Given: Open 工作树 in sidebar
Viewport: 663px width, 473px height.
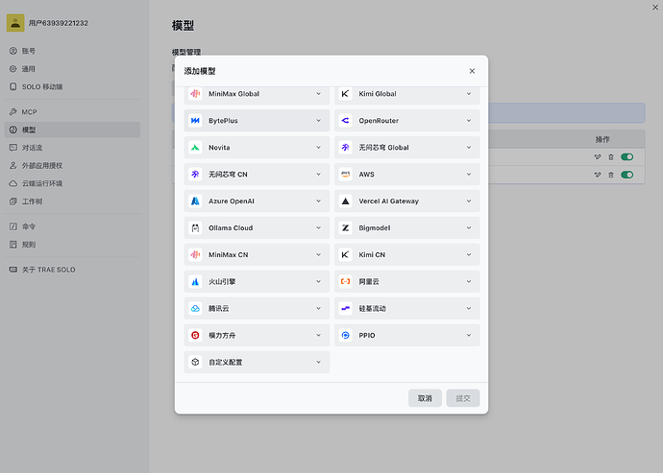Looking at the screenshot, I should (x=72, y=201).
